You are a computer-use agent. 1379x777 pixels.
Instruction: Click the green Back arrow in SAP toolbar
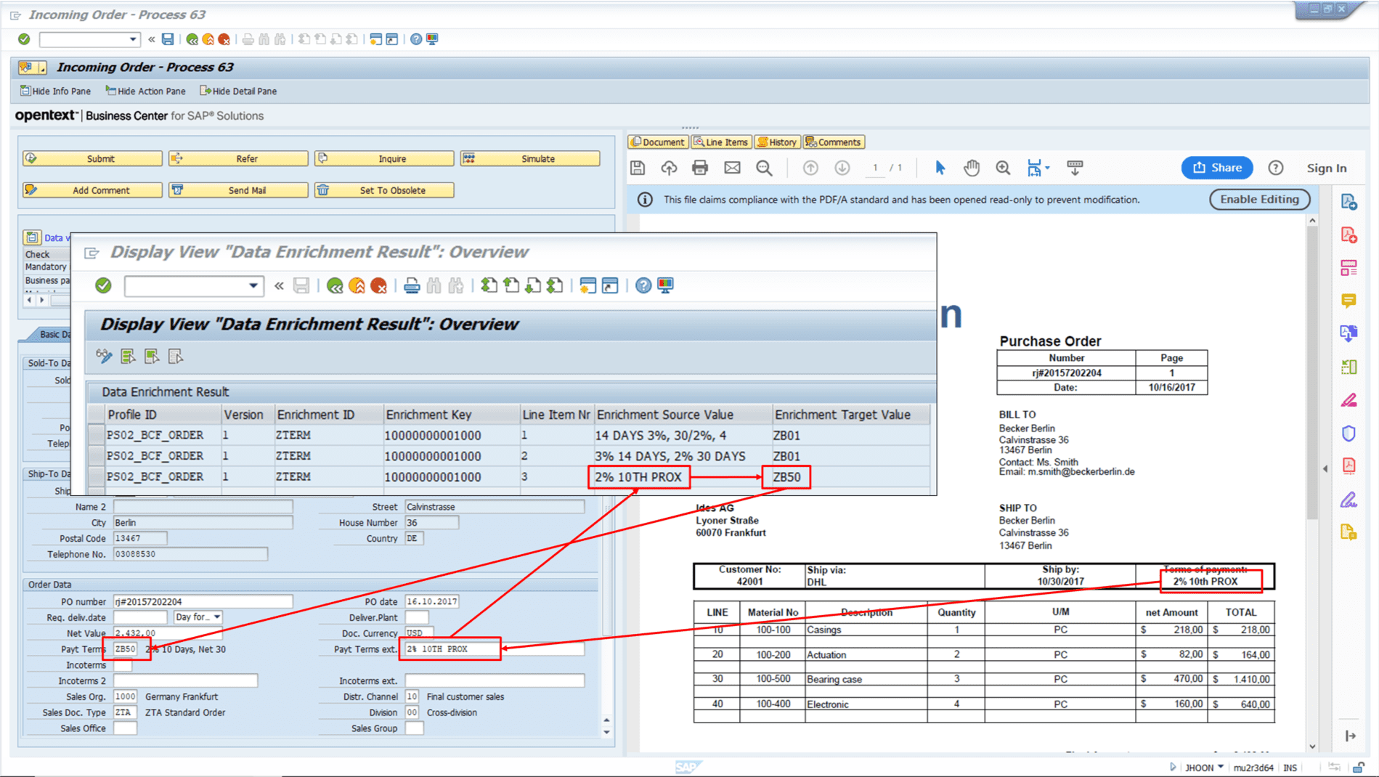tap(191, 39)
